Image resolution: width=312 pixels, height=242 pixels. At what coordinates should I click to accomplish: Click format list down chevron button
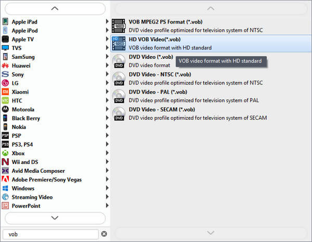tap(211, 233)
